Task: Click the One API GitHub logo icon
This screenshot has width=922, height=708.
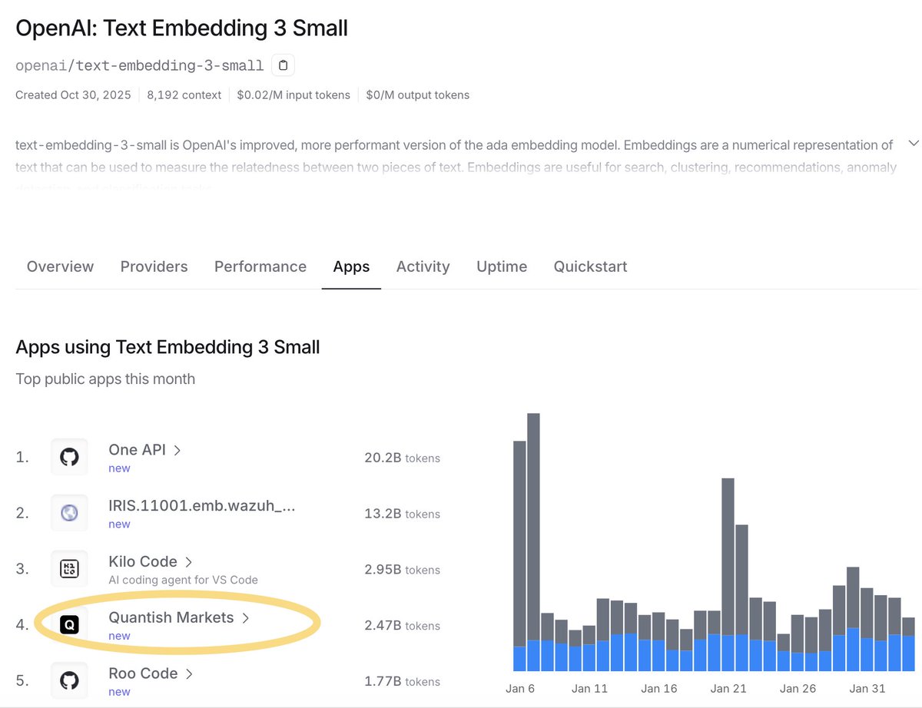Action: coord(69,457)
